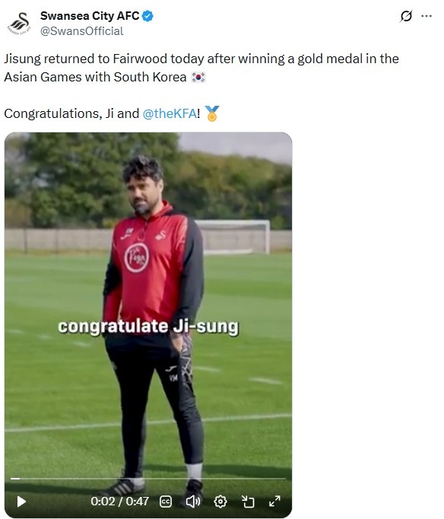
Task: Mute the video sound
Action: [x=193, y=501]
